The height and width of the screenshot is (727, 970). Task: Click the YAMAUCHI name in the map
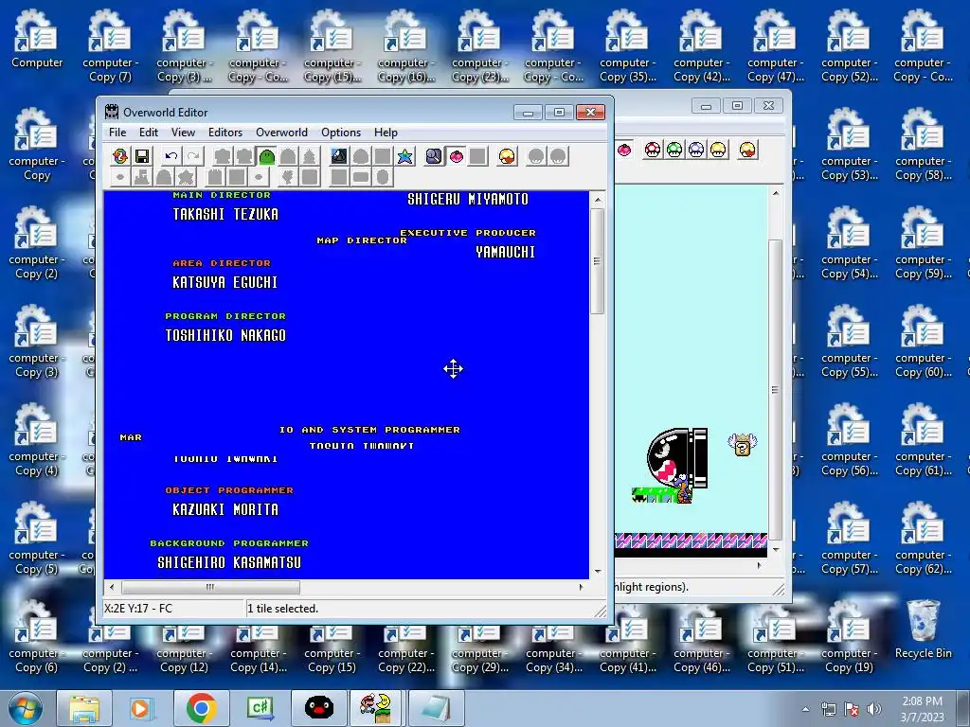[x=506, y=252]
